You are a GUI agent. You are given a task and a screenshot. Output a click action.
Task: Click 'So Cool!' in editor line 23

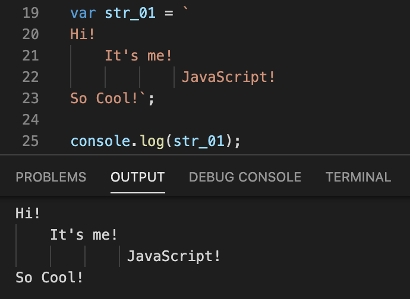point(104,98)
